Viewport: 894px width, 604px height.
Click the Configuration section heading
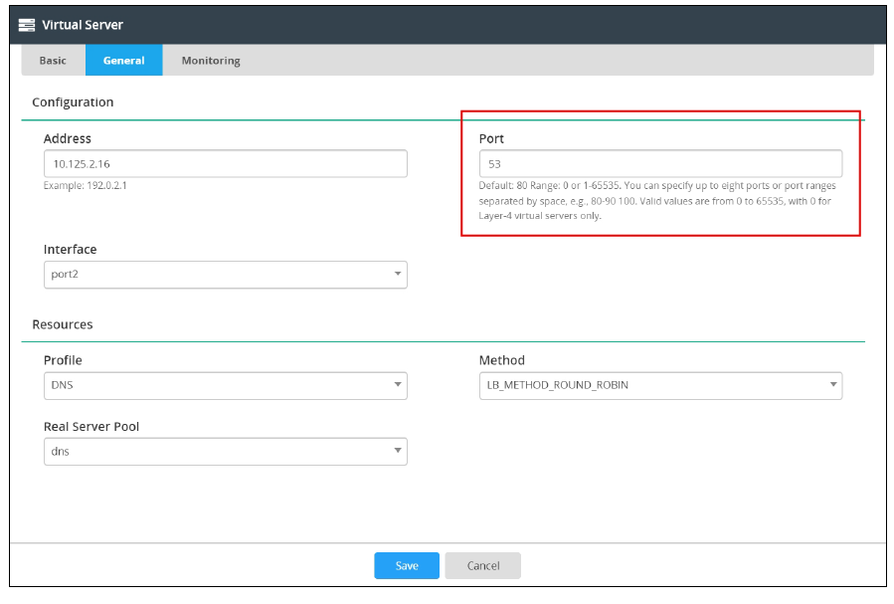click(73, 102)
